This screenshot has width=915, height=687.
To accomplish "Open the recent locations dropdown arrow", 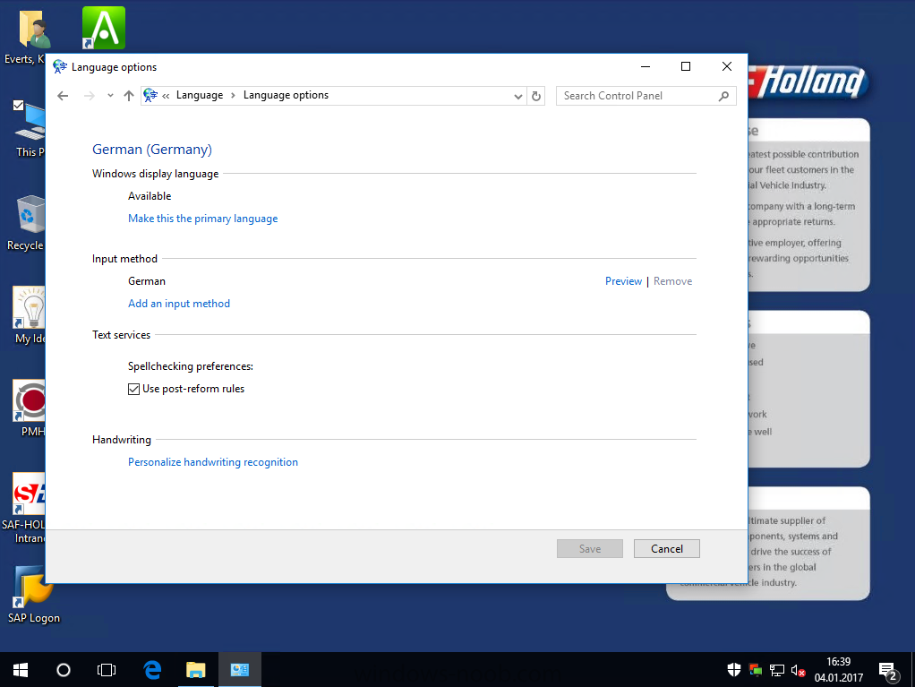I will point(110,96).
